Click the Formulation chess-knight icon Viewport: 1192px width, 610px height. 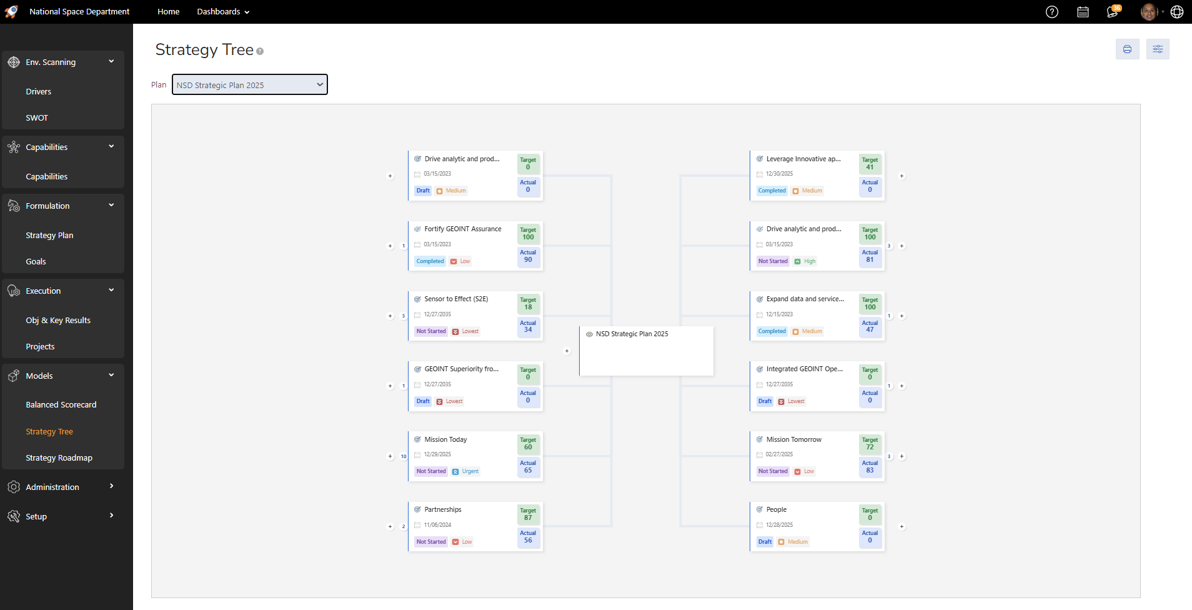click(x=14, y=205)
